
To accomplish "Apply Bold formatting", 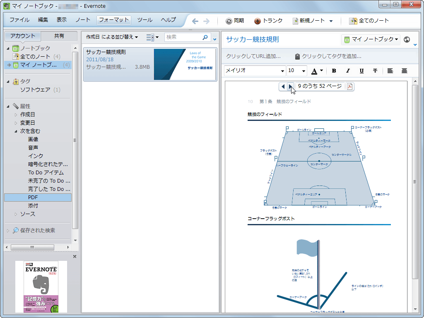I will tap(334, 70).
